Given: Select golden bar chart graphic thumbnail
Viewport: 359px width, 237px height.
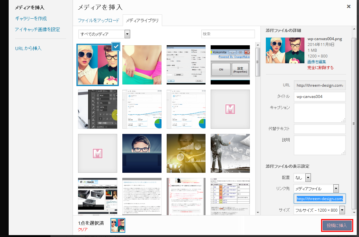Looking at the screenshot, I should pos(186,153).
